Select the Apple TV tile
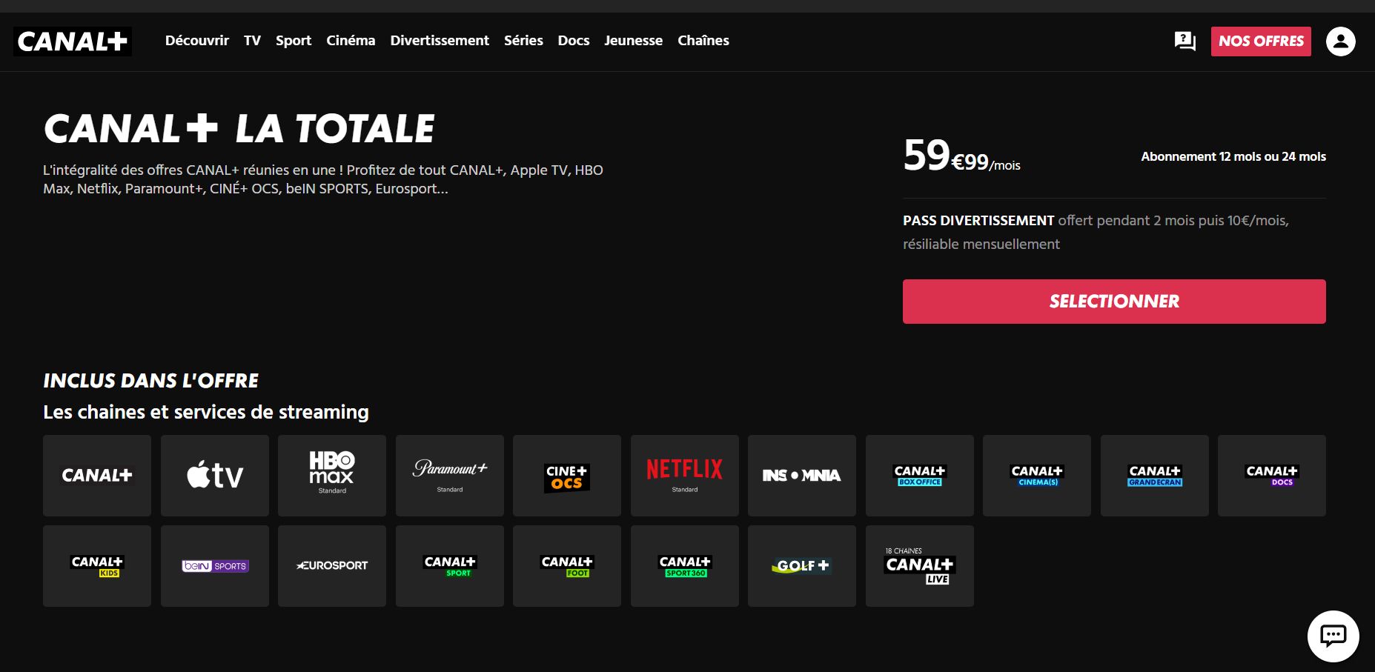This screenshot has height=672, width=1375. pyautogui.click(x=215, y=476)
